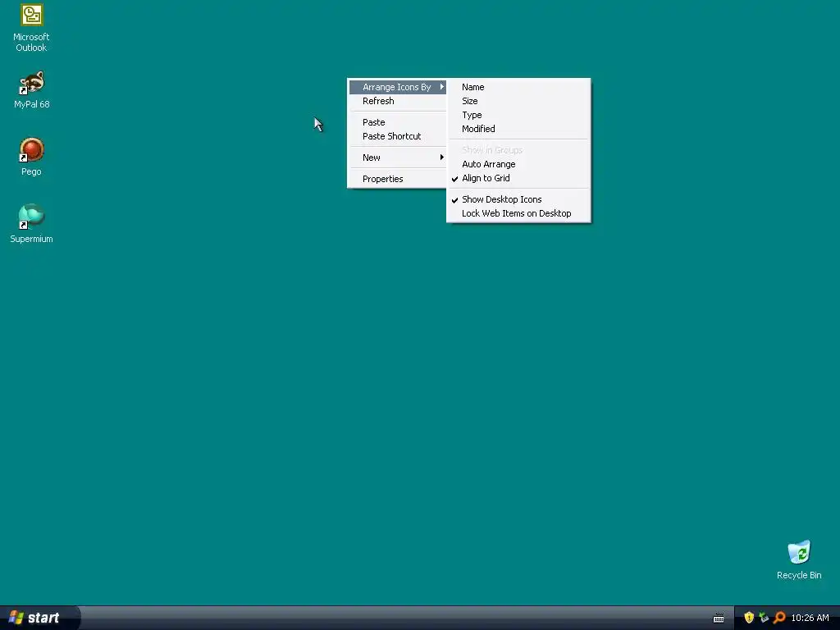
Task: Arrange icons by Name
Action: click(x=518, y=87)
